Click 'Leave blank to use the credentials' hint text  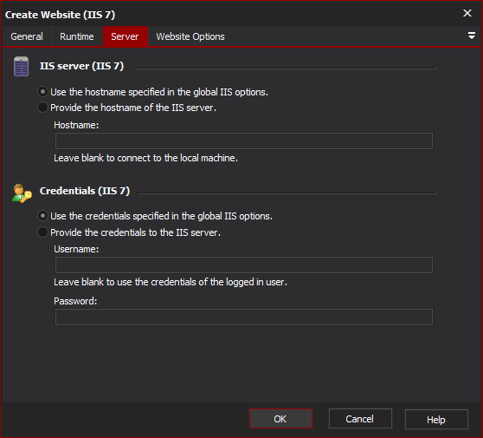(x=171, y=282)
